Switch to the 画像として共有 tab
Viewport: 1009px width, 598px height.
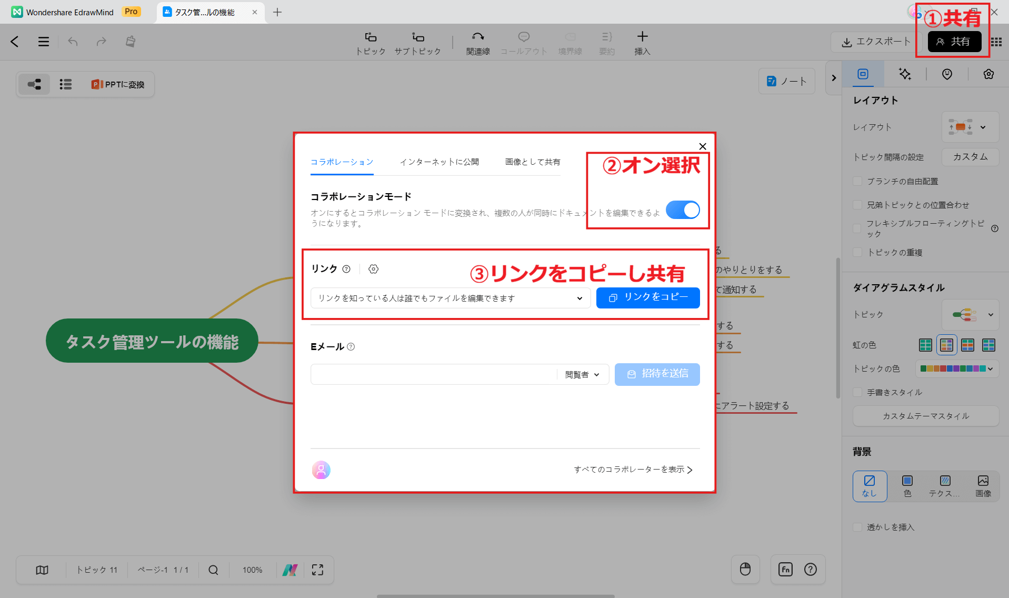click(532, 162)
